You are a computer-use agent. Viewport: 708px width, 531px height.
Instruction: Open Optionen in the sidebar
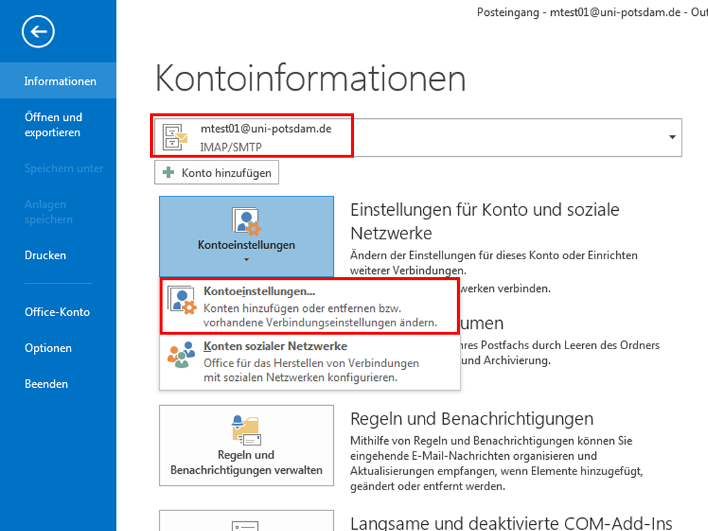(x=48, y=348)
